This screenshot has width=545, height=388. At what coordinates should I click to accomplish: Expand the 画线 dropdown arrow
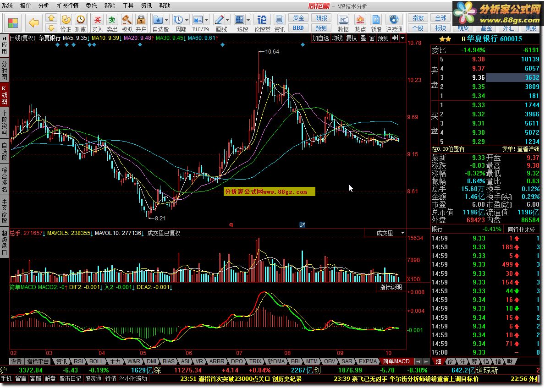point(228,20)
